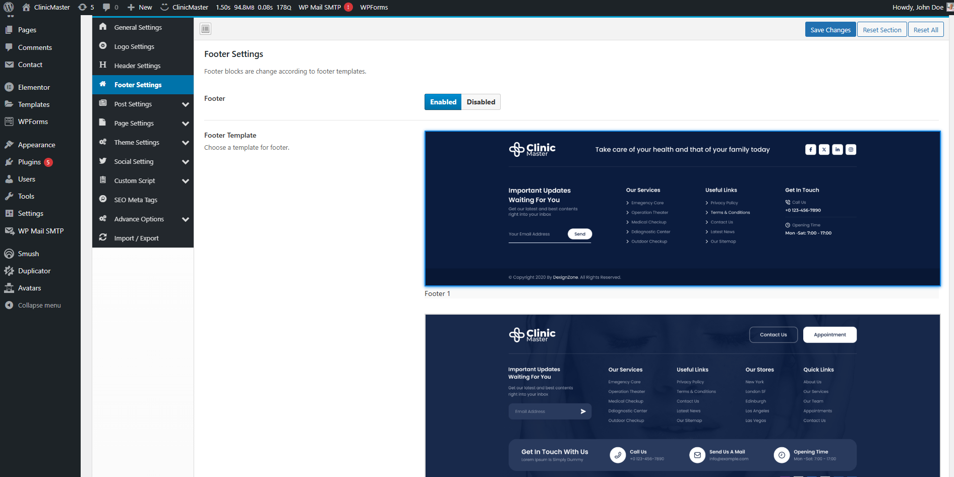The image size is (954, 477).
Task: Click the WP Mail SMTP red alert badge
Action: tap(348, 7)
